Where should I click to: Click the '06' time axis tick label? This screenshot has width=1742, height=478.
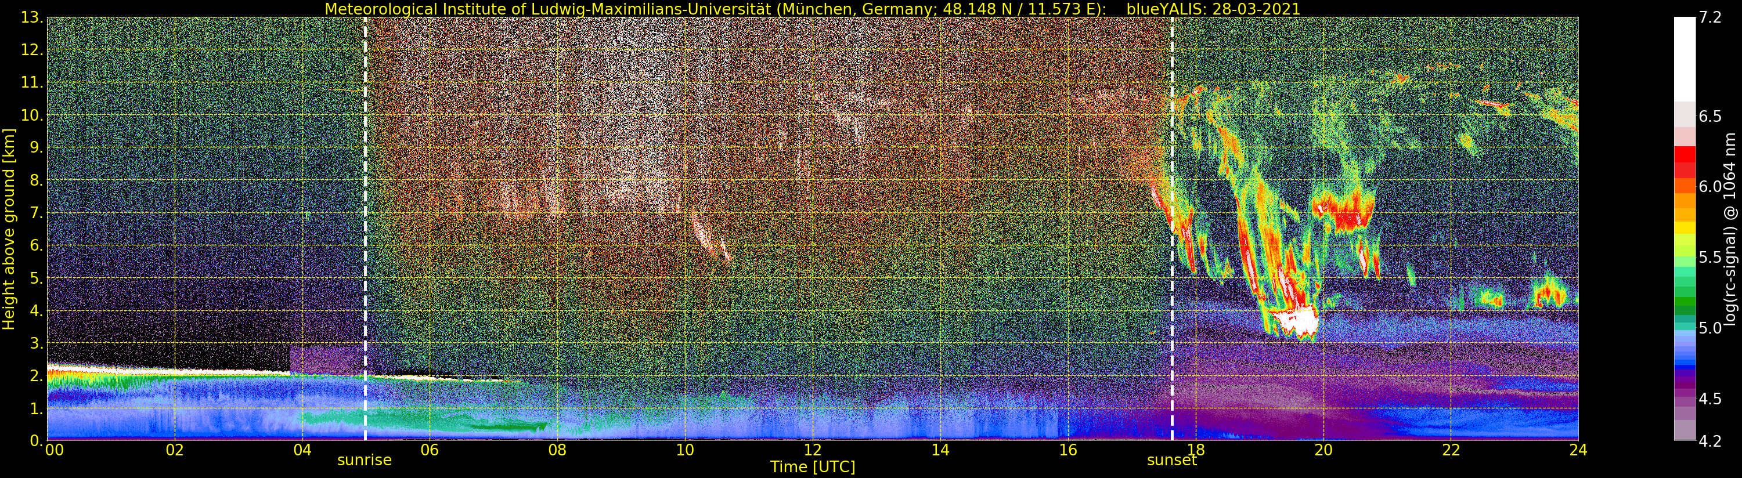click(x=430, y=450)
